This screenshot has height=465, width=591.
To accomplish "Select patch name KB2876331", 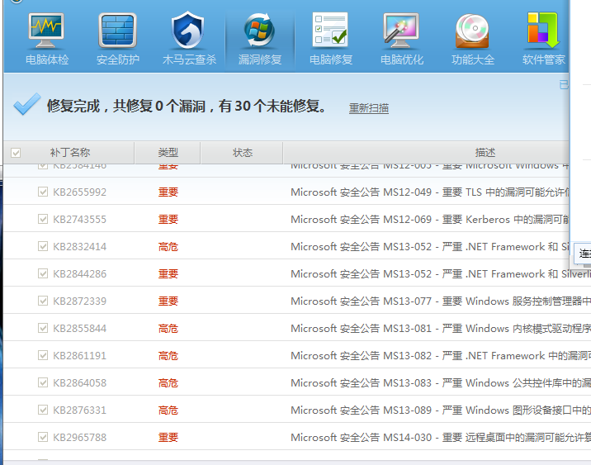I will pyautogui.click(x=79, y=410).
